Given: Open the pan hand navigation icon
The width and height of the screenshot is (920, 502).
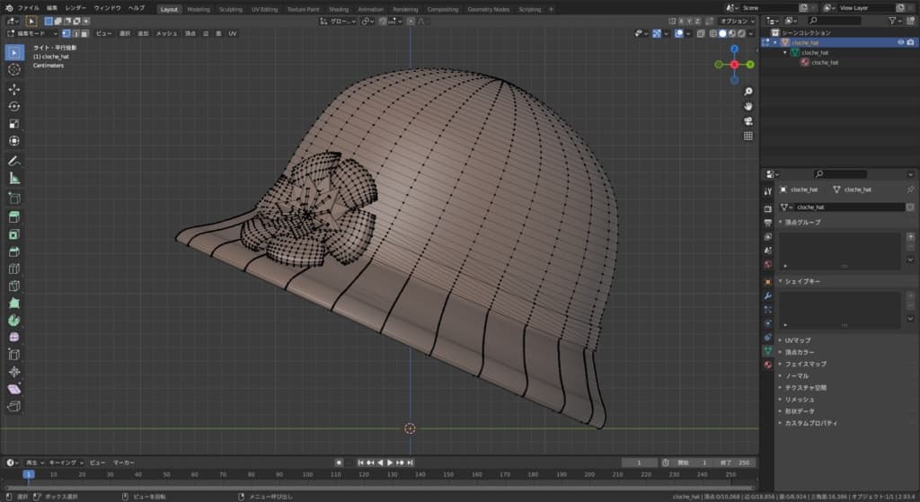Looking at the screenshot, I should [x=748, y=106].
